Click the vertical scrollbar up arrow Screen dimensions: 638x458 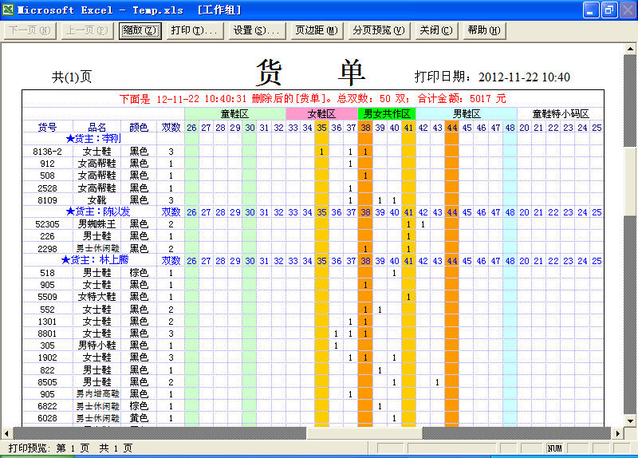click(x=630, y=49)
